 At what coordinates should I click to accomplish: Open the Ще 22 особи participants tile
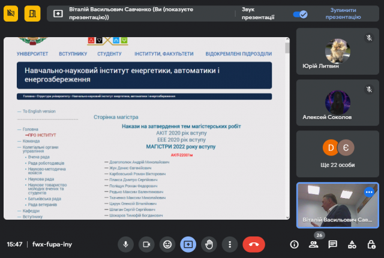(x=338, y=154)
